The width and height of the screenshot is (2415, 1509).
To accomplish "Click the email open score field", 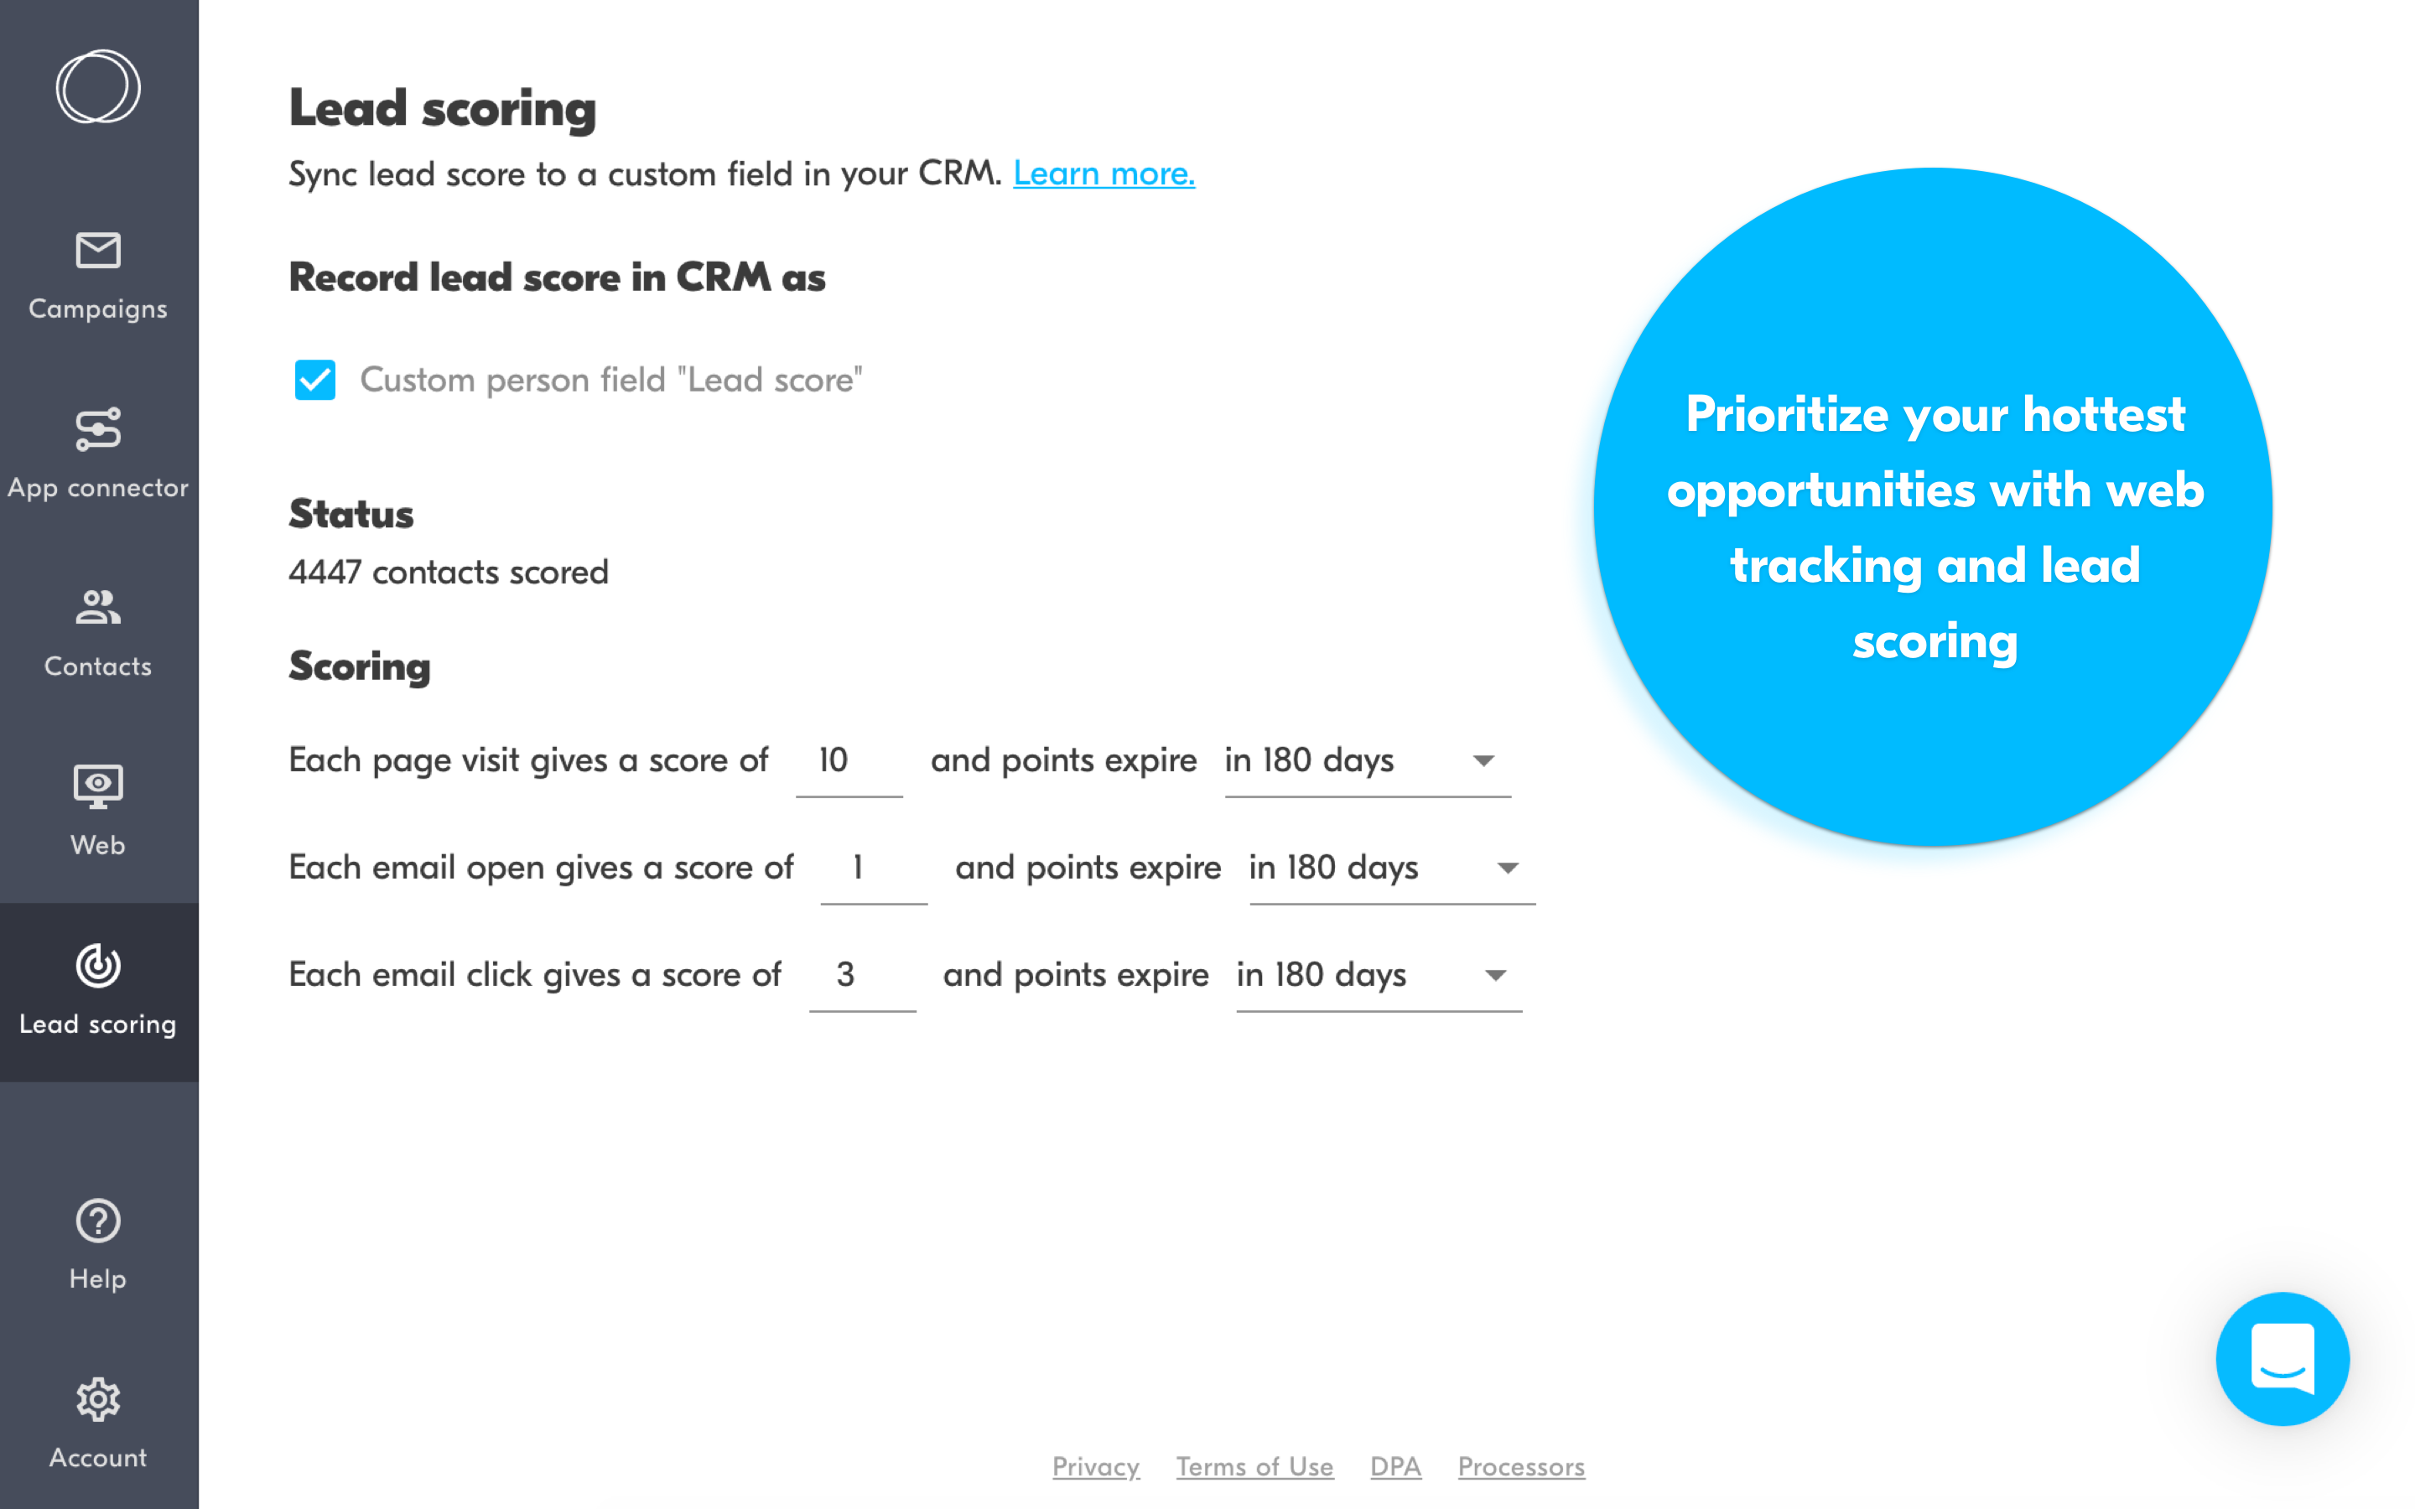I will 873,869.
